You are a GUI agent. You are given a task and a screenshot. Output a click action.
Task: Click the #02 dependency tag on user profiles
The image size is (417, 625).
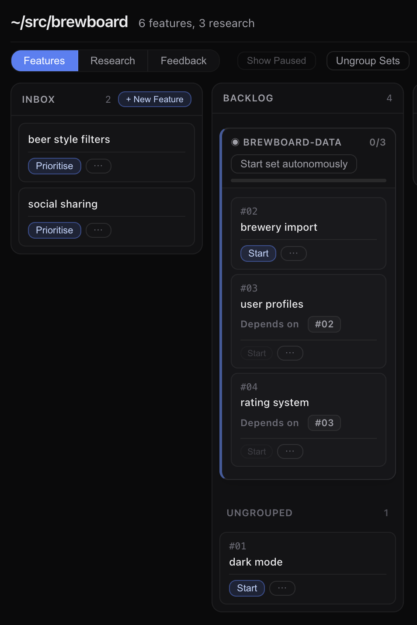324,324
